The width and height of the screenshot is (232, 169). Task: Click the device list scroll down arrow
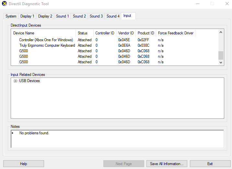click(221, 63)
